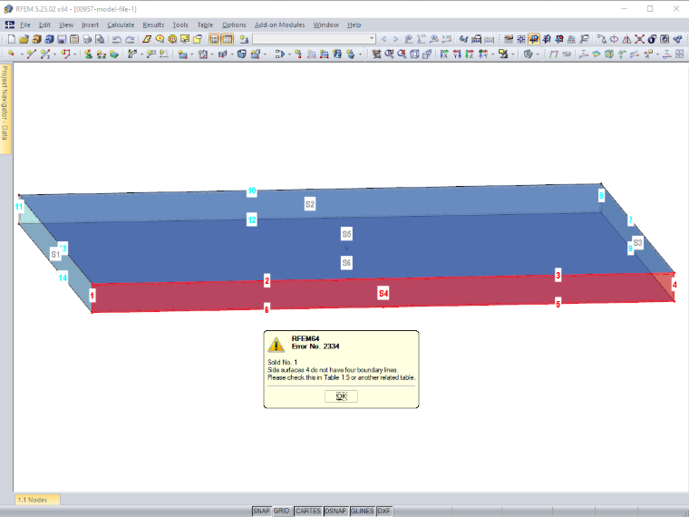Open the Project Navigator - Data side tab
Screen dimensions: 689x517
point(5,109)
